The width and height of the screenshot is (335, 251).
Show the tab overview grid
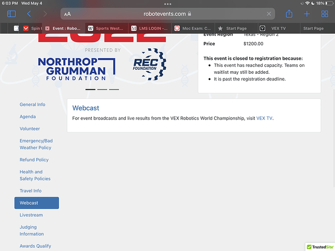[324, 14]
